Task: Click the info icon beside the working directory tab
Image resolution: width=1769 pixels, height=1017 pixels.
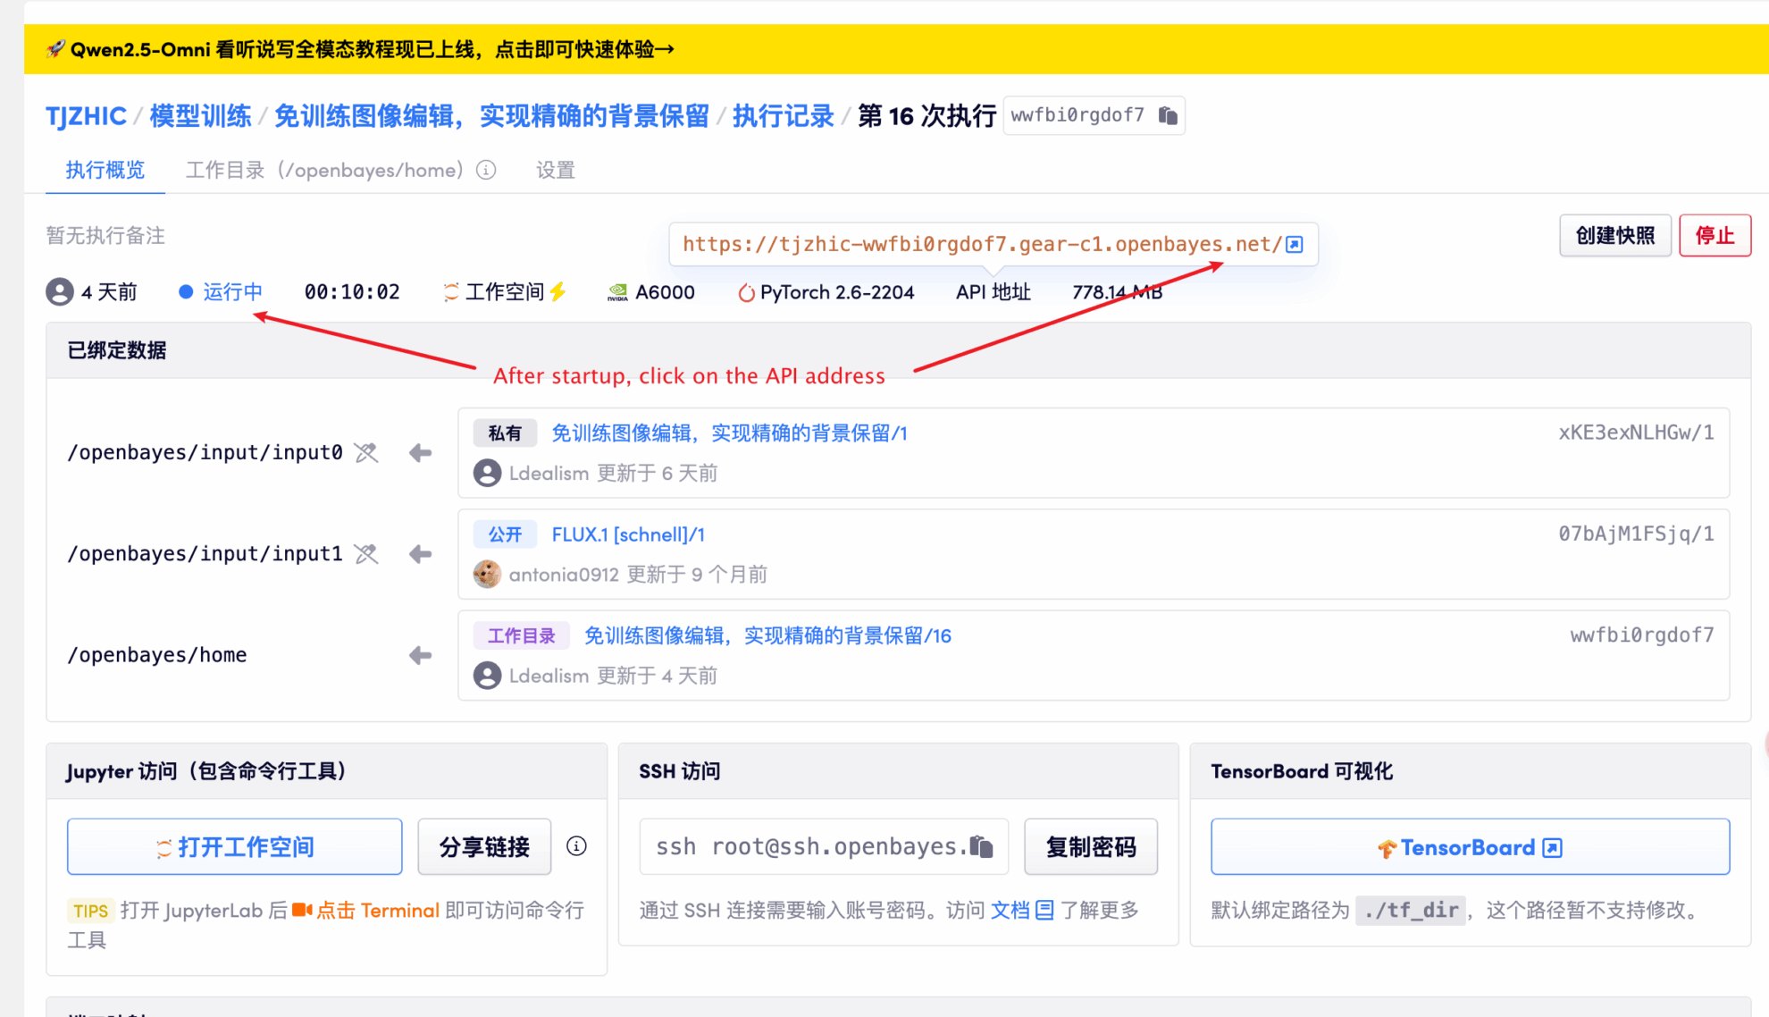Action: pos(486,170)
